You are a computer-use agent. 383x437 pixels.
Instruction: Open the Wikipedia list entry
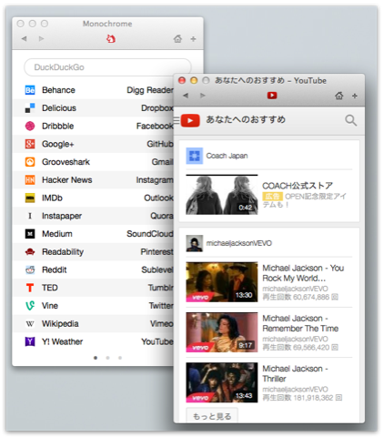click(60, 324)
